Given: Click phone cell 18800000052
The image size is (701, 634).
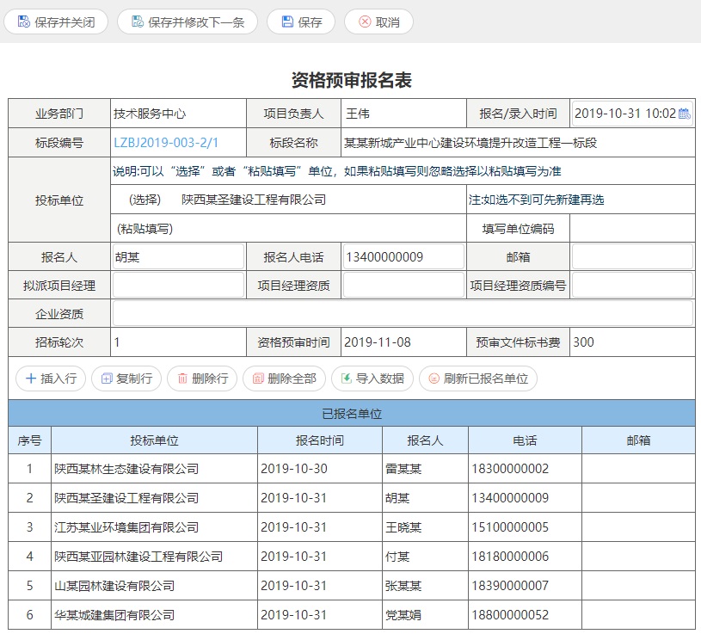Looking at the screenshot, I should [x=525, y=615].
